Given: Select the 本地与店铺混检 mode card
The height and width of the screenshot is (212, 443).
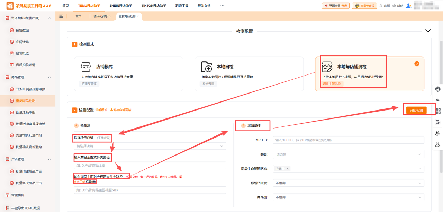Looking at the screenshot, I should 370,74.
